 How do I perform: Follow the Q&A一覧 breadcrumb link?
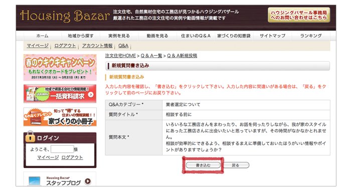click(151, 55)
